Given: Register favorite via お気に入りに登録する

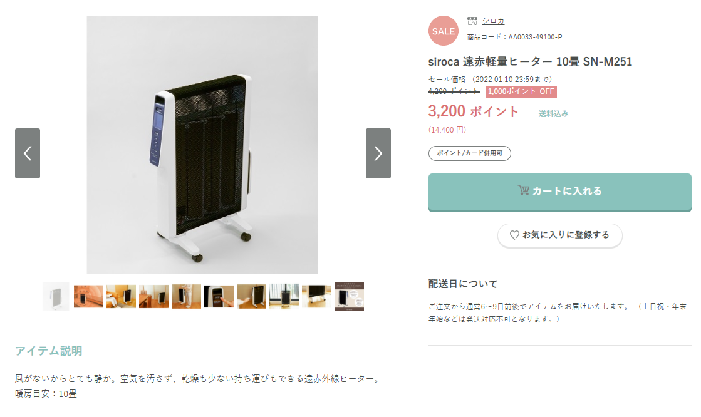Looking at the screenshot, I should (x=559, y=235).
